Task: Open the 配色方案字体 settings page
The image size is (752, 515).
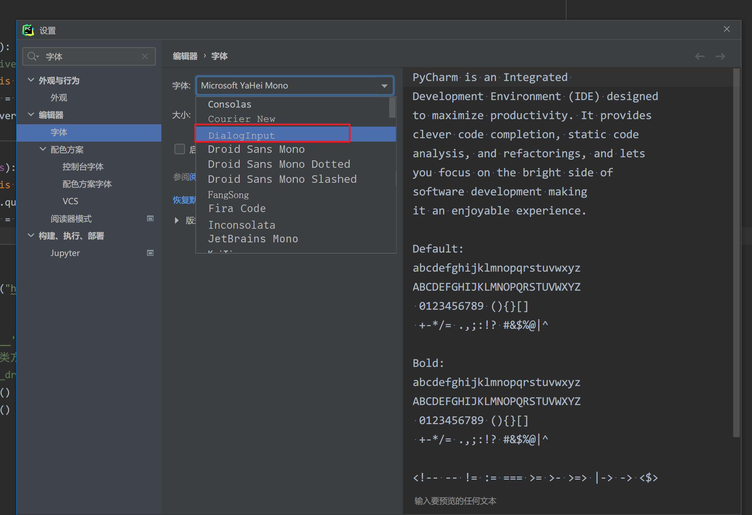Action: click(x=87, y=184)
